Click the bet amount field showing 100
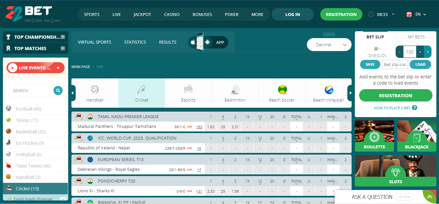Screen dimensions: 439x204 tap(410, 52)
